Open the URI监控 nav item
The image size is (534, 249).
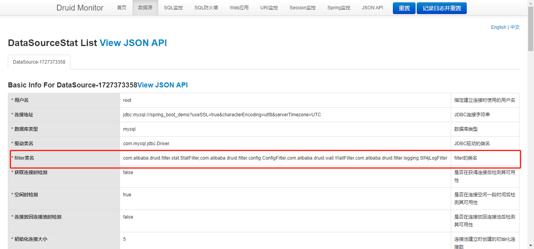click(x=269, y=8)
